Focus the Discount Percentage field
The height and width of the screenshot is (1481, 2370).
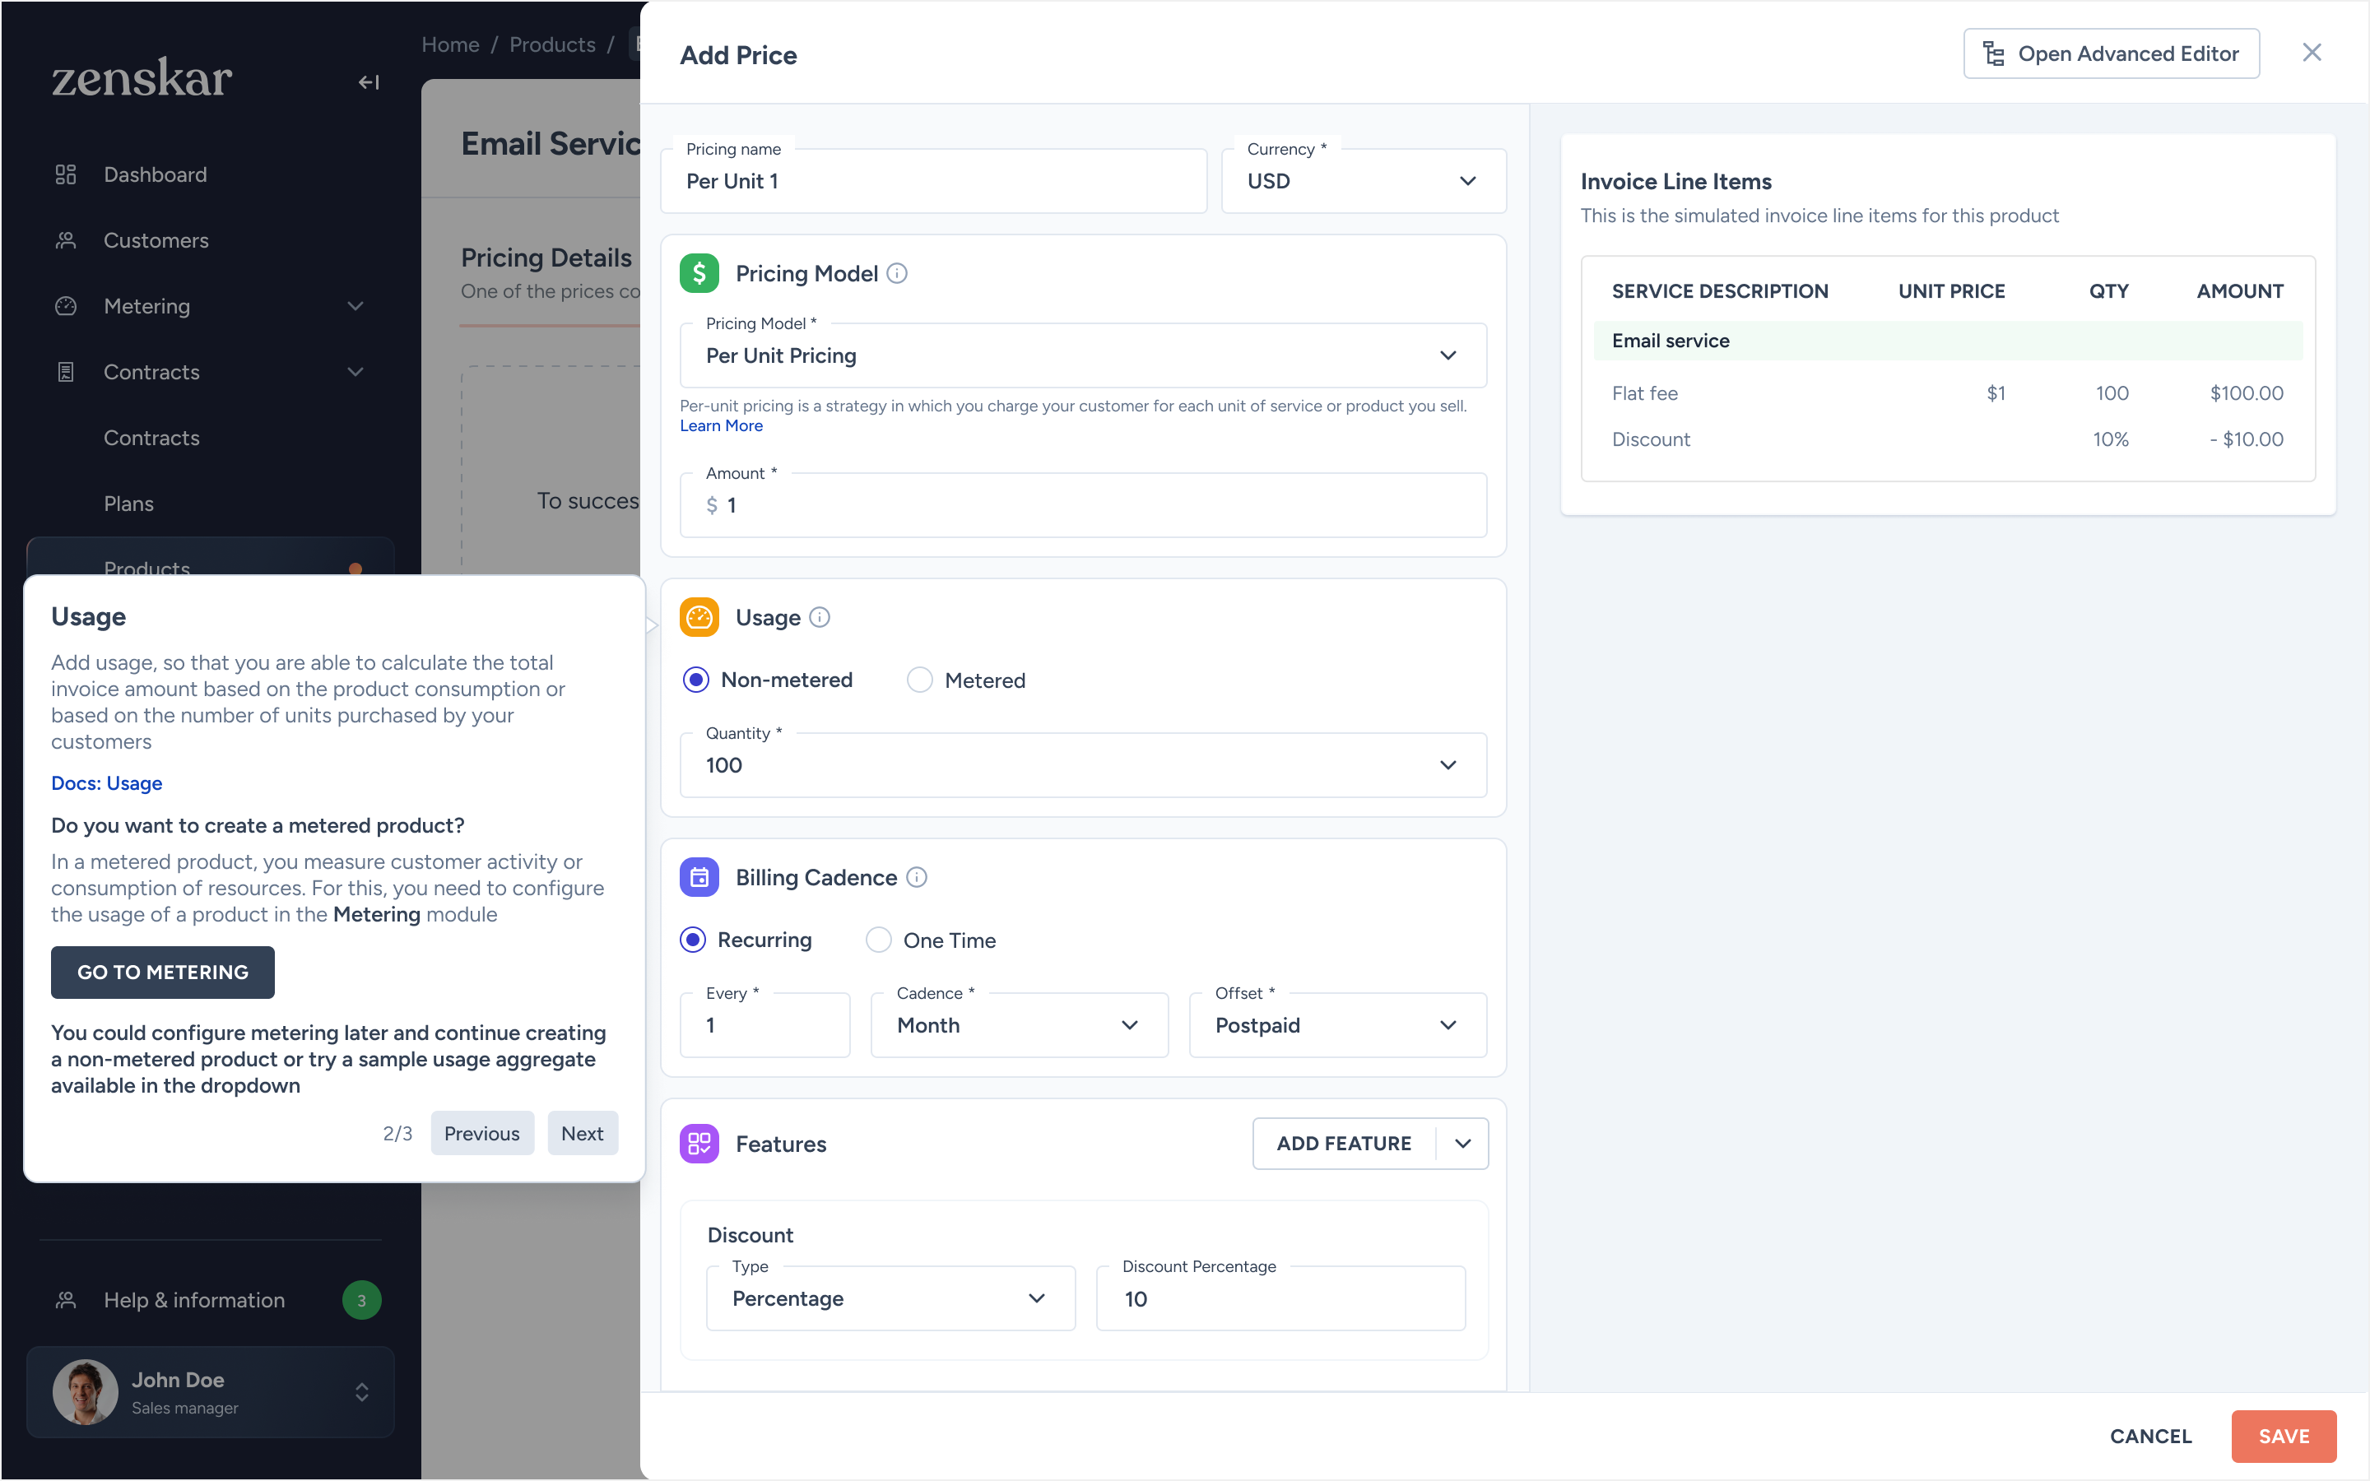coord(1281,1298)
